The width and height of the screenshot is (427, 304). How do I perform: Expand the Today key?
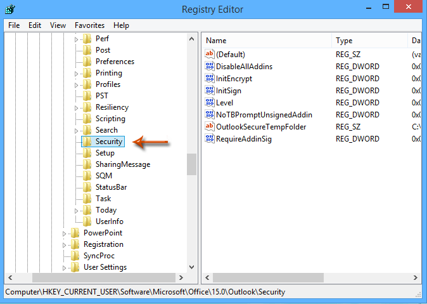coord(77,211)
